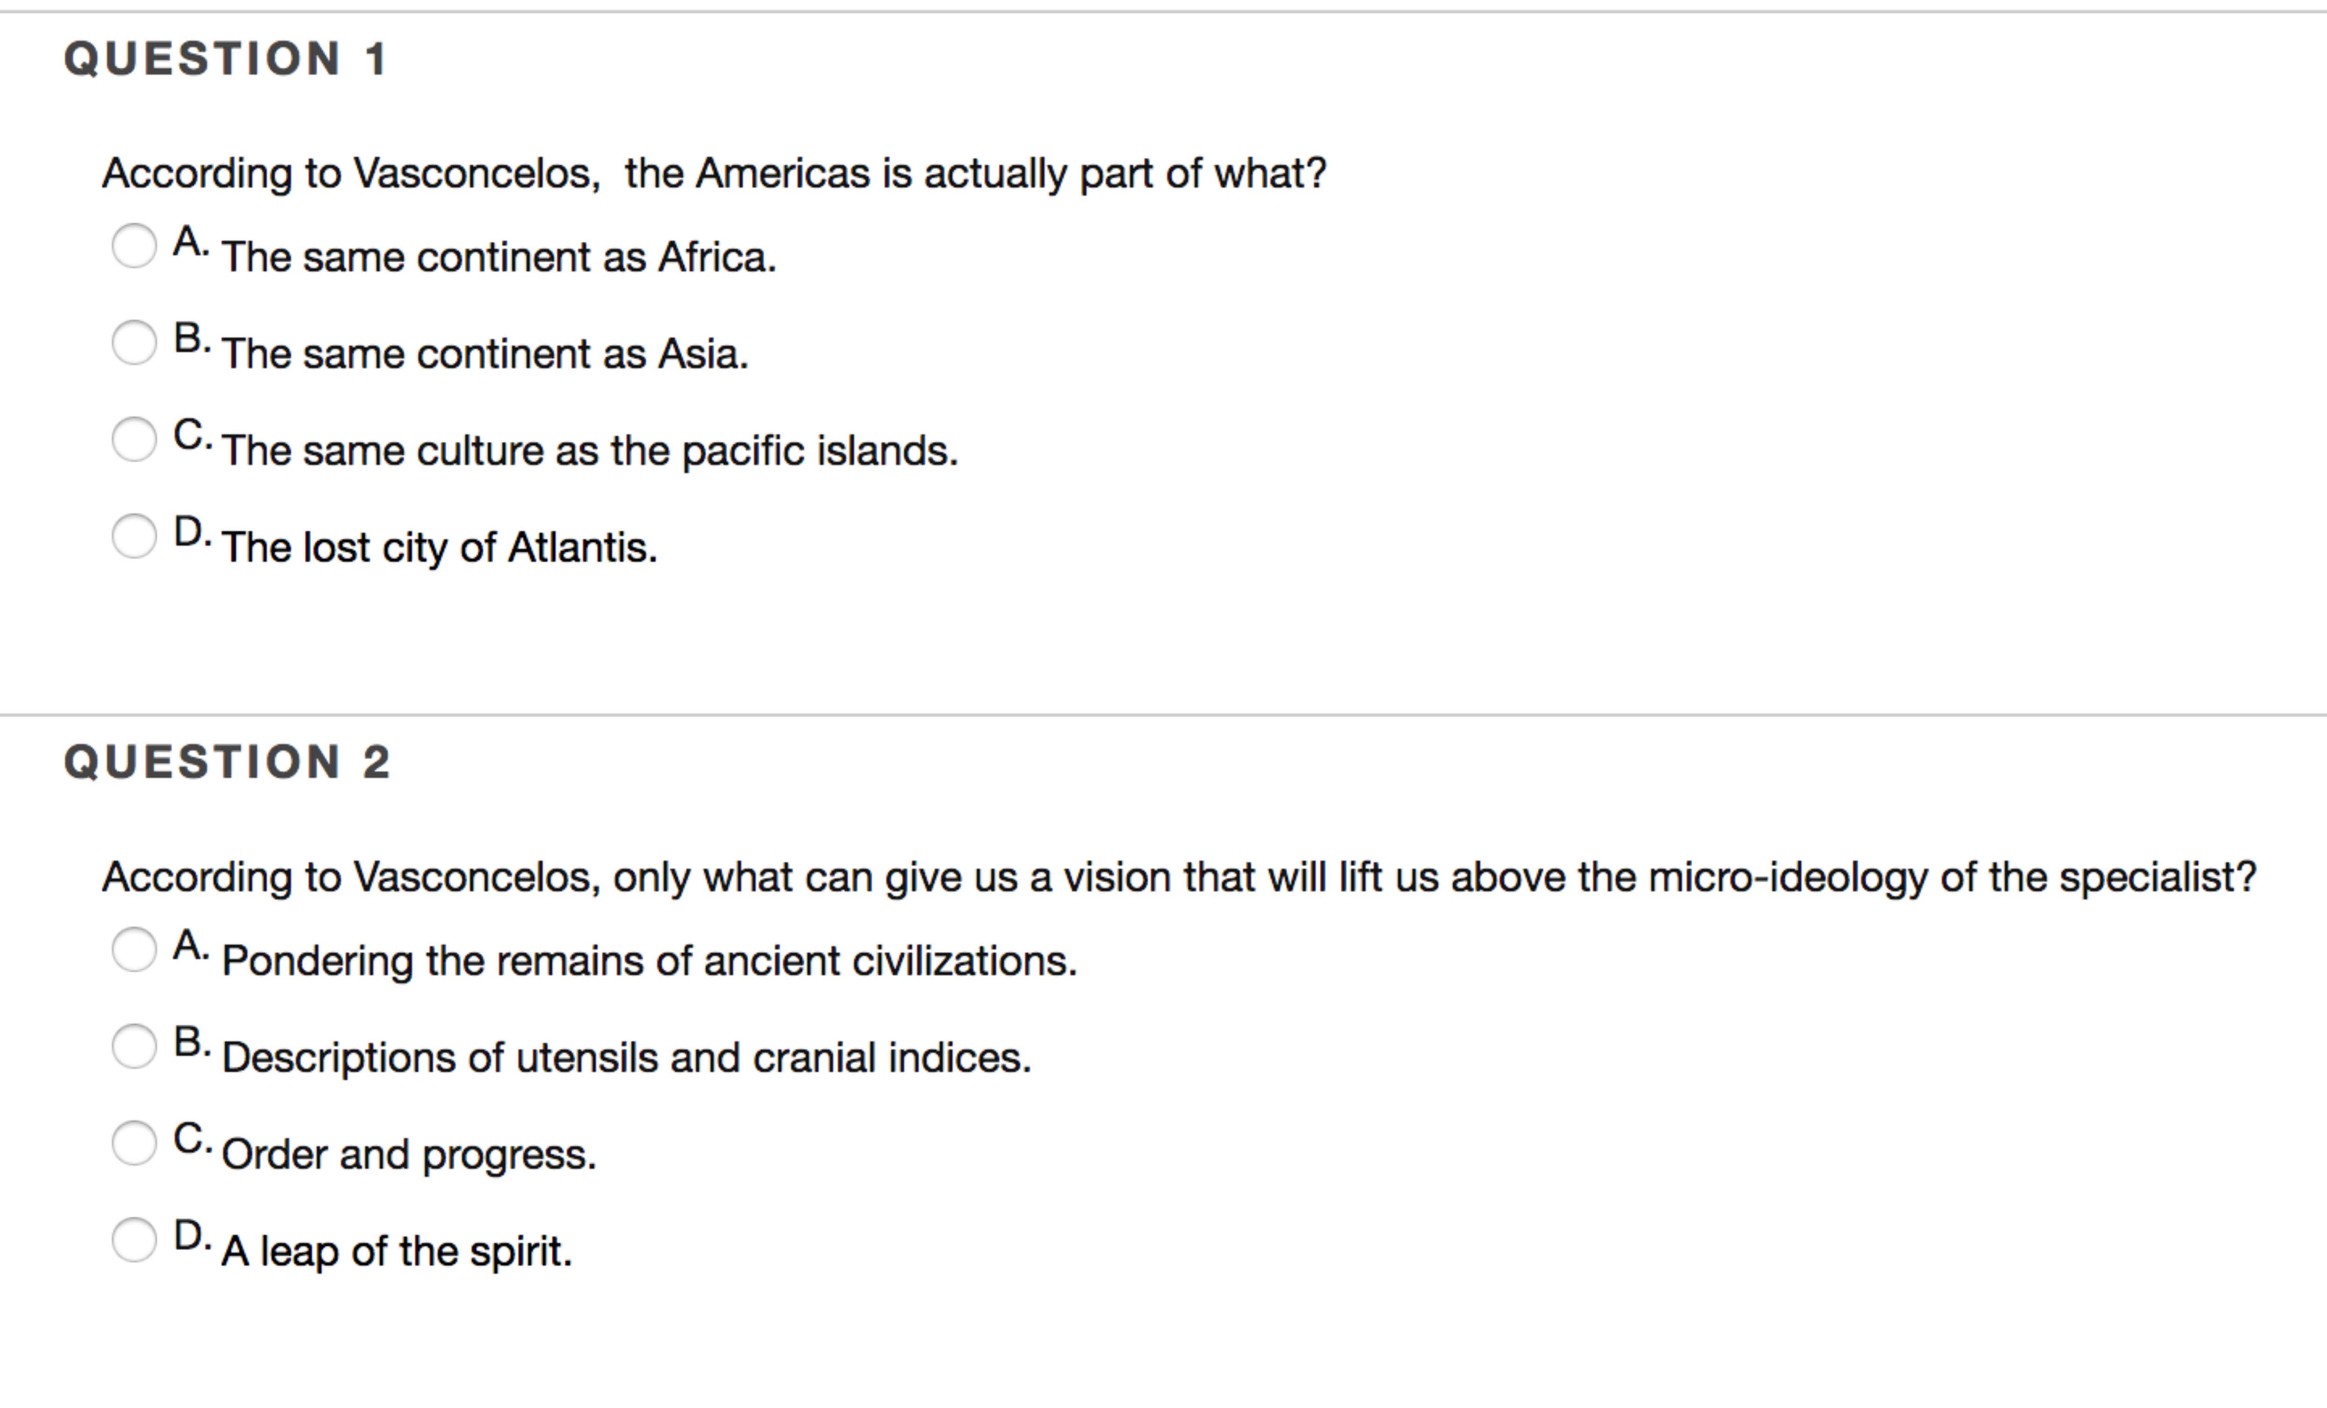
Task: Click the micro-ideology question prompt text
Action: pos(1179,877)
